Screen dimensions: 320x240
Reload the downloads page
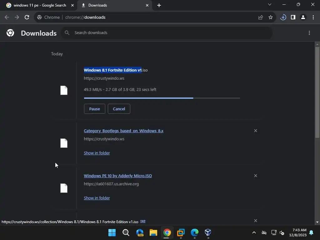tap(27, 17)
